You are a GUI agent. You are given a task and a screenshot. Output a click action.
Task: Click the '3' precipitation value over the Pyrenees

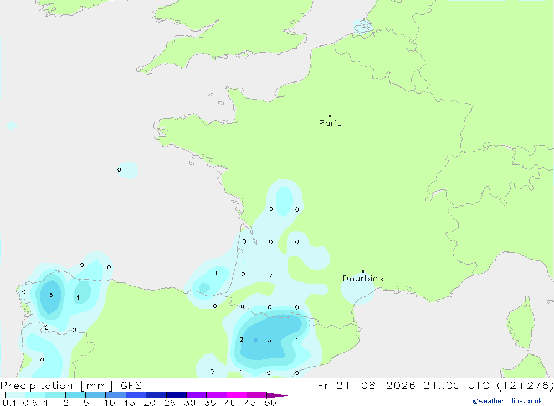[x=269, y=340]
